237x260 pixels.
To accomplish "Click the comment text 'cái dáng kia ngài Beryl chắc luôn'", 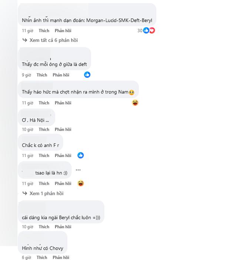I will (61, 217).
